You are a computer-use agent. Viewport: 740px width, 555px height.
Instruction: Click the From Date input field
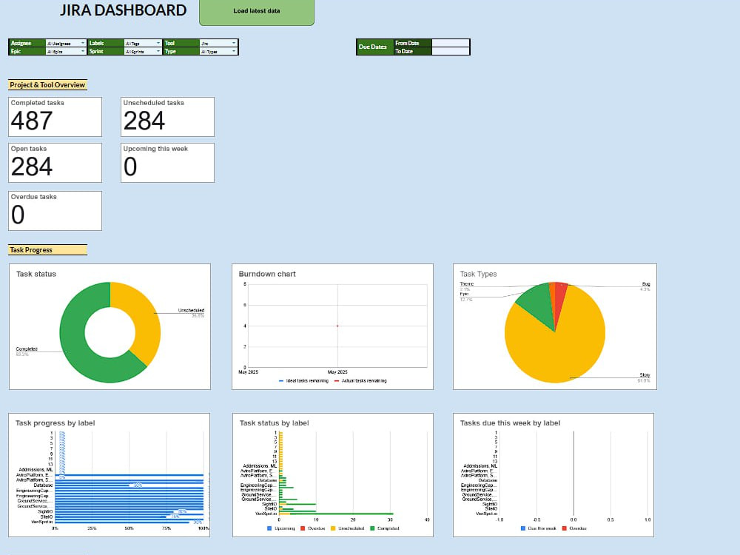451,43
